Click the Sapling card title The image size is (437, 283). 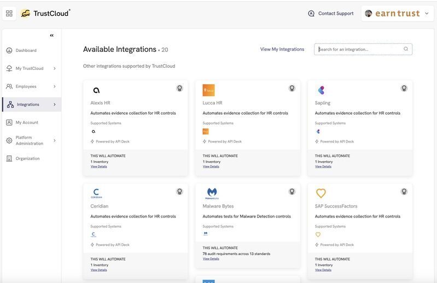coord(323,103)
